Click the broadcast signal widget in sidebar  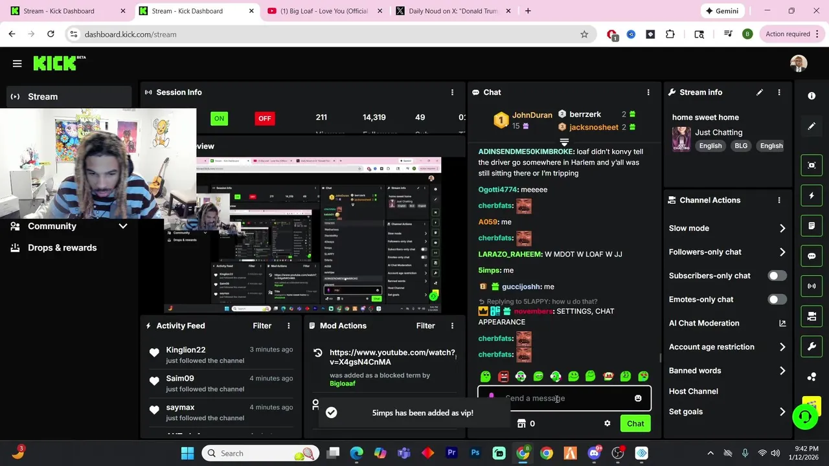click(812, 286)
